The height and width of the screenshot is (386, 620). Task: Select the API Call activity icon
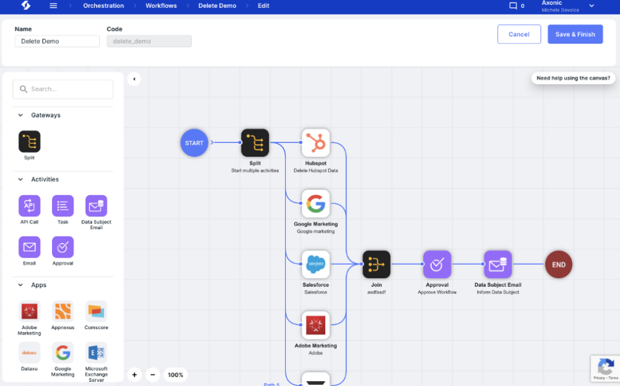tap(29, 206)
